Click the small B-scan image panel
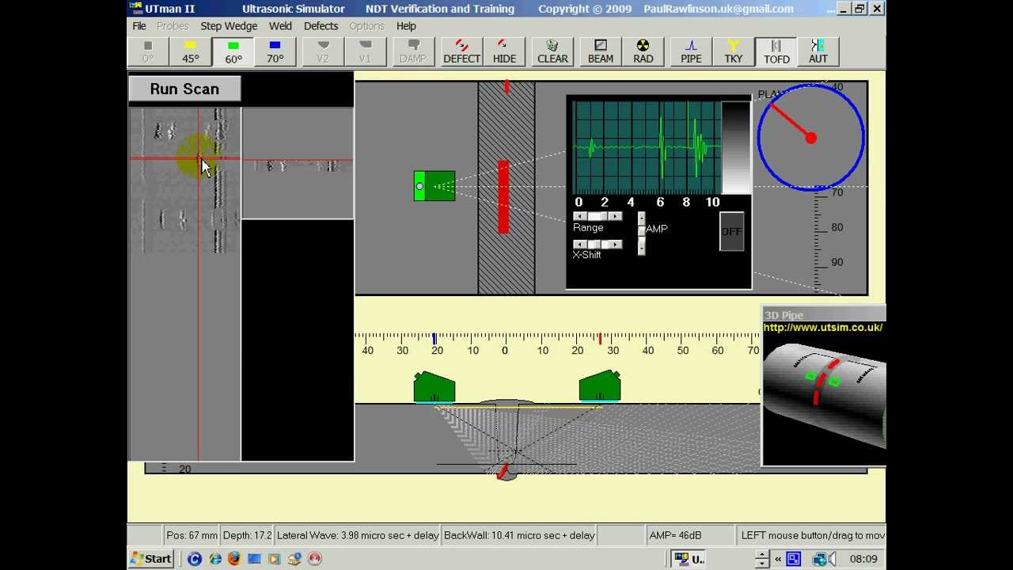The width and height of the screenshot is (1013, 570). (x=298, y=163)
